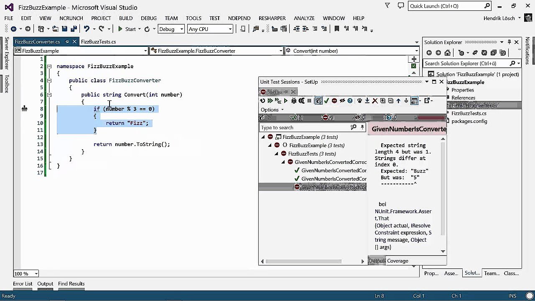The width and height of the screenshot is (535, 301).
Task: Export test results icon in session toolbar
Action: (427, 101)
